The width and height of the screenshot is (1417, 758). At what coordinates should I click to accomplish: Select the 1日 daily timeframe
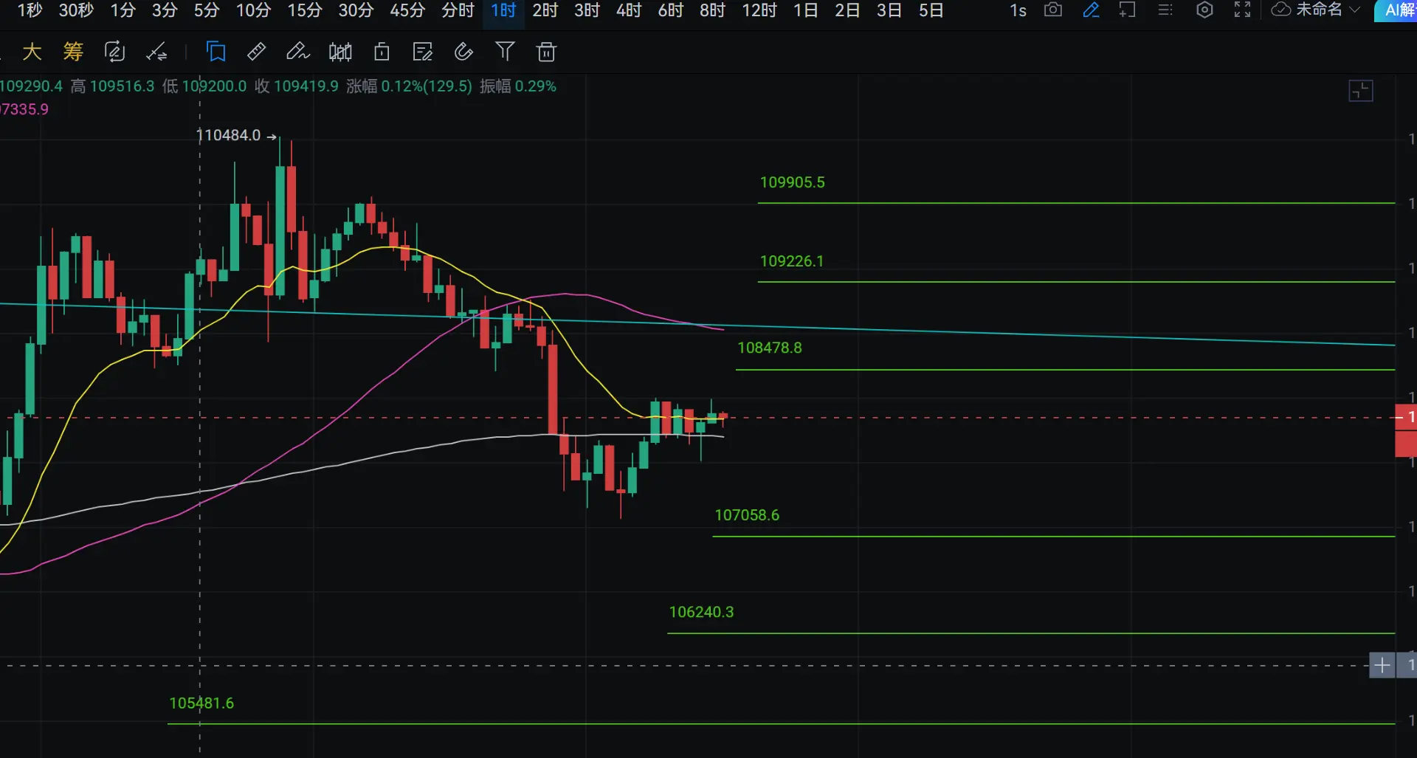point(806,10)
